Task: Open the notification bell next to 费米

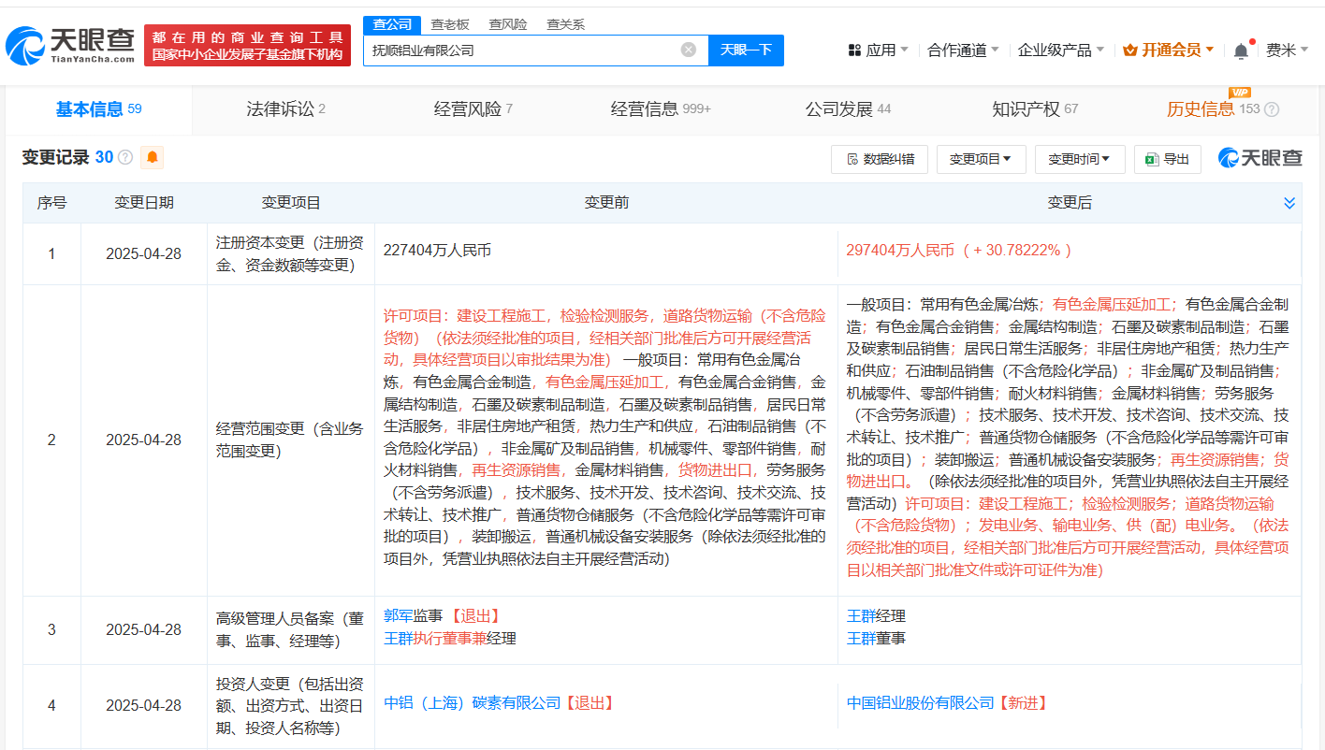Action: 1241,50
